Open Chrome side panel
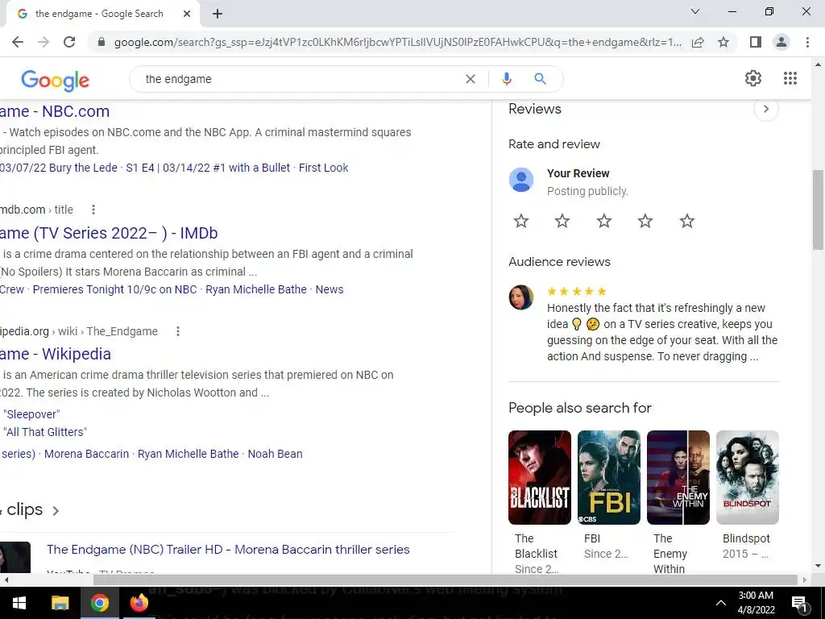 (x=756, y=42)
